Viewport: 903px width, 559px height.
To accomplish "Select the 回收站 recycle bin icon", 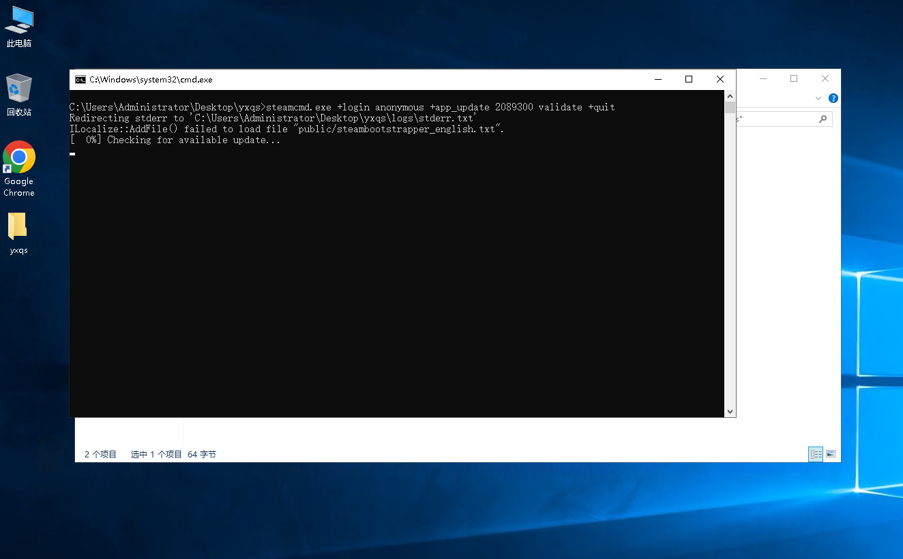I will click(19, 95).
